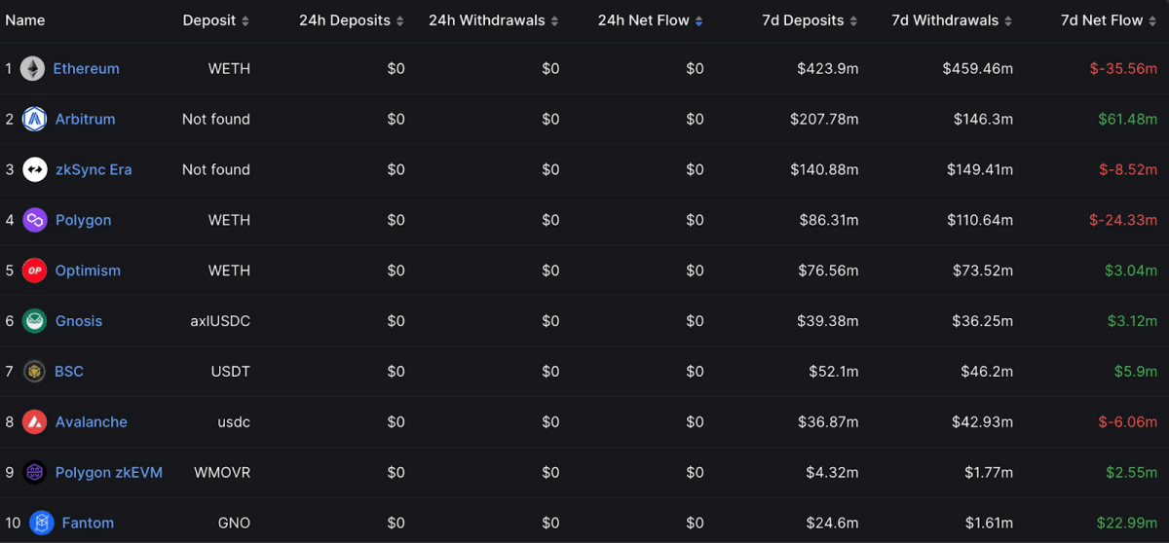
Task: Sort by 24h Deposits column
Action: click(352, 20)
